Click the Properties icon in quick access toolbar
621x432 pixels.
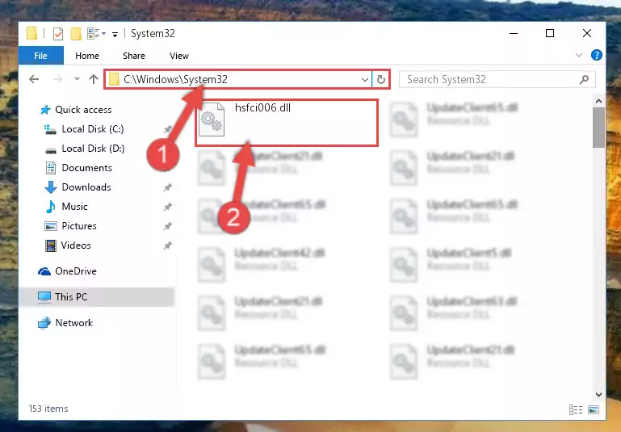58,34
